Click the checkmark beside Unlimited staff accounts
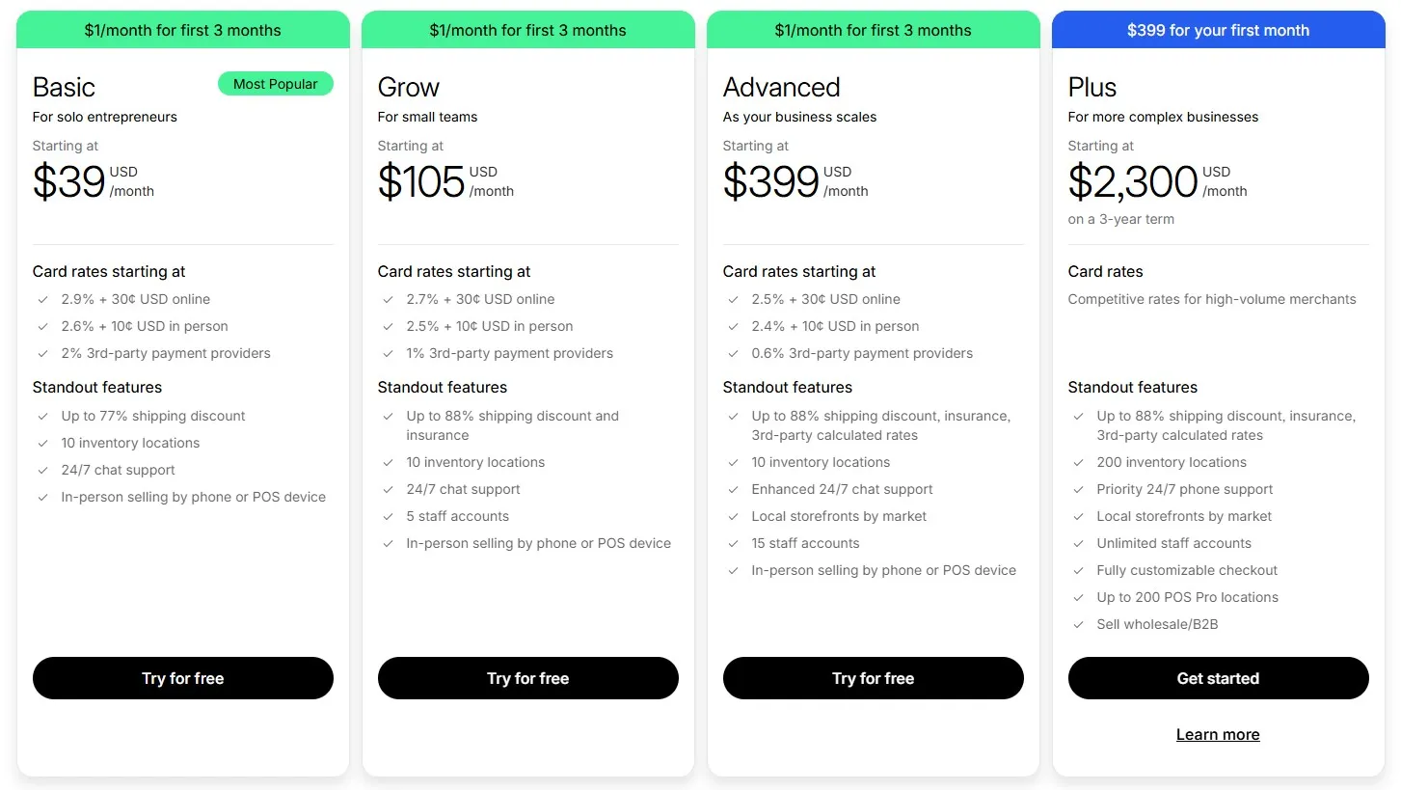This screenshot has width=1401, height=790. 1078,543
